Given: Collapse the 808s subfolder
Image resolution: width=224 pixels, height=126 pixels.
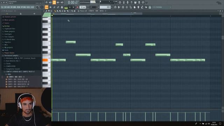Looking at the screenshot, I should point(9,74).
